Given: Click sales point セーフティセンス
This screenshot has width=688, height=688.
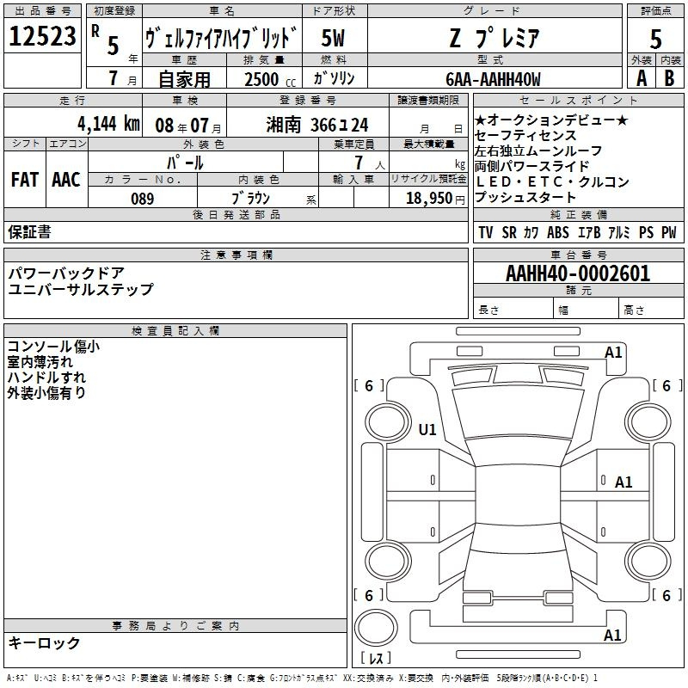Looking at the screenshot, I should [x=525, y=135].
